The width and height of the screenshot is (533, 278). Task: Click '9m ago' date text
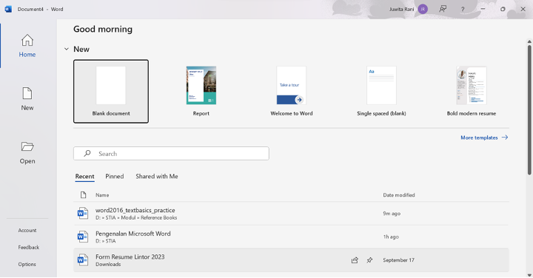point(392,214)
